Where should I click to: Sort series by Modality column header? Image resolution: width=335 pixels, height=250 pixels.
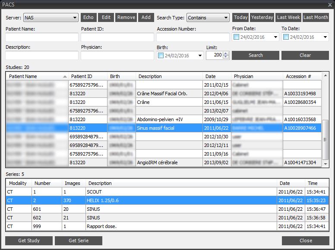(18, 183)
